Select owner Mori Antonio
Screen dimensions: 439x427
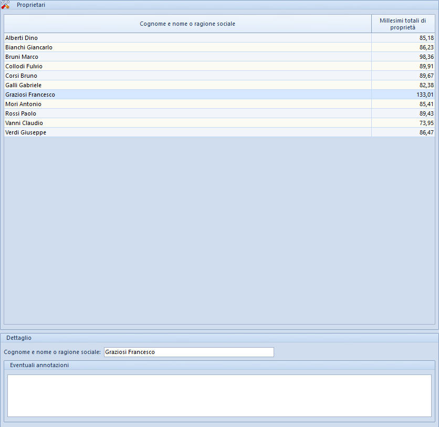[x=220, y=104]
